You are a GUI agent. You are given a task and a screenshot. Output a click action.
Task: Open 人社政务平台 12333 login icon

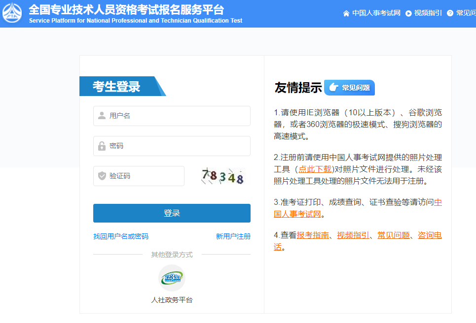tap(172, 278)
